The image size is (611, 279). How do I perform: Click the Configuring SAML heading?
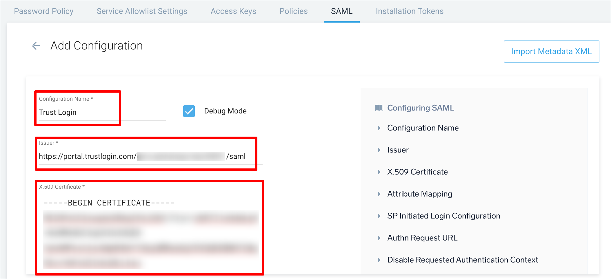pyautogui.click(x=421, y=108)
